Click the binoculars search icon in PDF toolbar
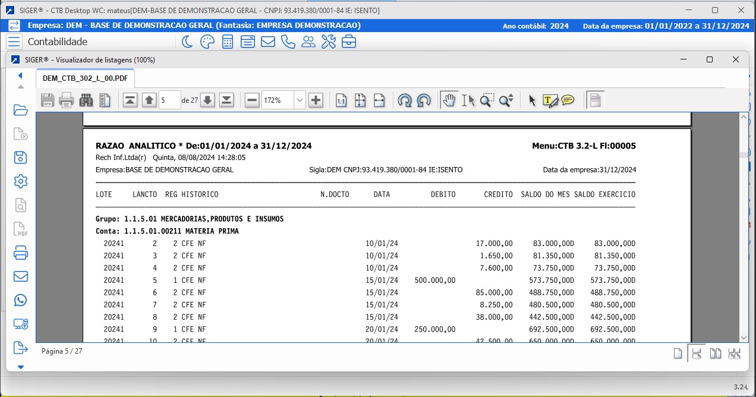Viewport: 756px width, 397px height. coord(86,100)
